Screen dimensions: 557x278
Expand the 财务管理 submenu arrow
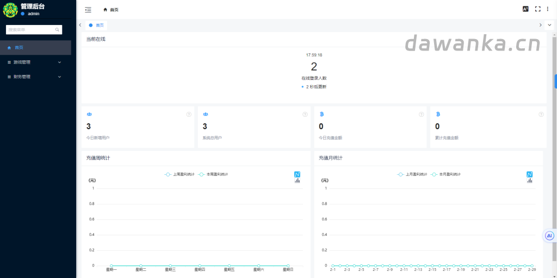[x=59, y=77]
